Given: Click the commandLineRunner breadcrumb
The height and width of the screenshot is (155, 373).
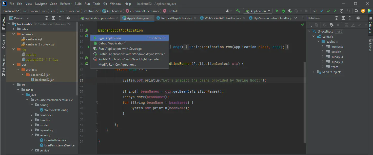Looking at the screenshot, I should tap(143, 11).
